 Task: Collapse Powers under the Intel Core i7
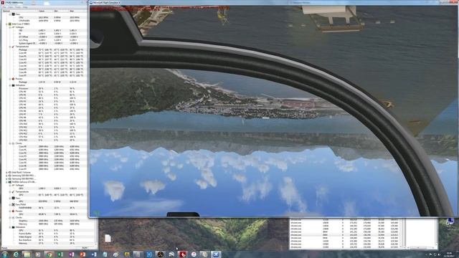coord(10,79)
